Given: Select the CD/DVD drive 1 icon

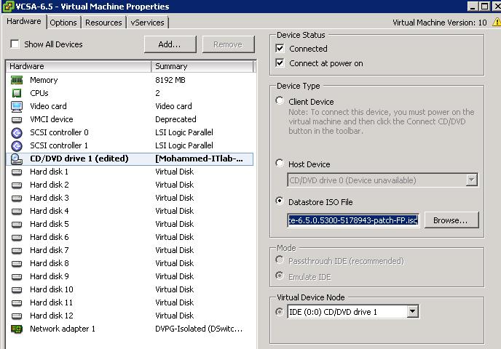Looking at the screenshot, I should pyautogui.click(x=17, y=159).
